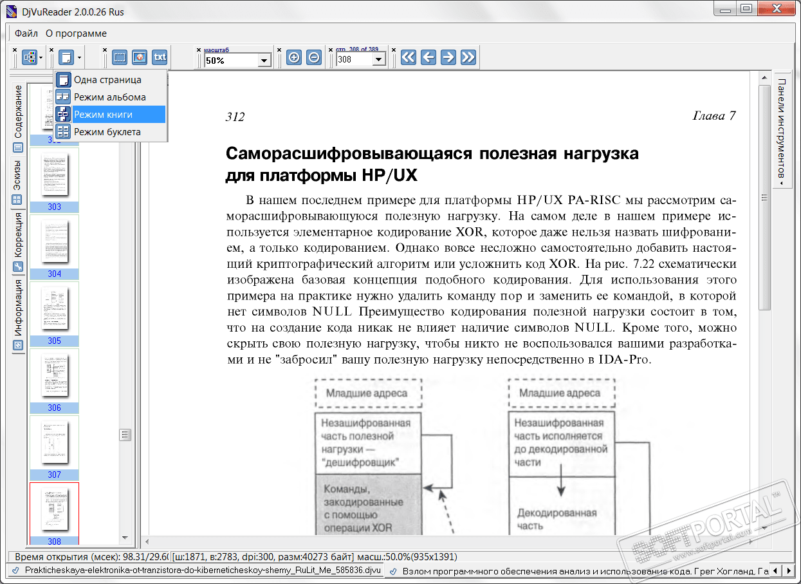
Task: Select page 303 thumbnail
Action: coord(54,181)
